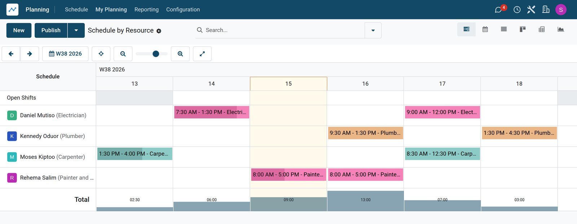Click day 15 column header

pos(288,84)
